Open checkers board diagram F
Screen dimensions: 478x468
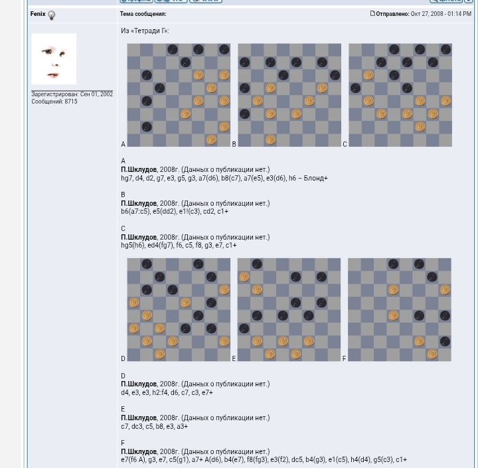(399, 309)
